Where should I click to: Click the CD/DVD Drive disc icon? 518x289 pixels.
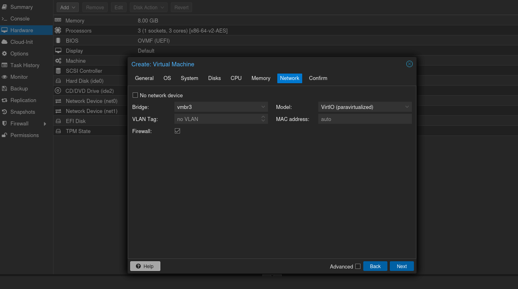[58, 91]
